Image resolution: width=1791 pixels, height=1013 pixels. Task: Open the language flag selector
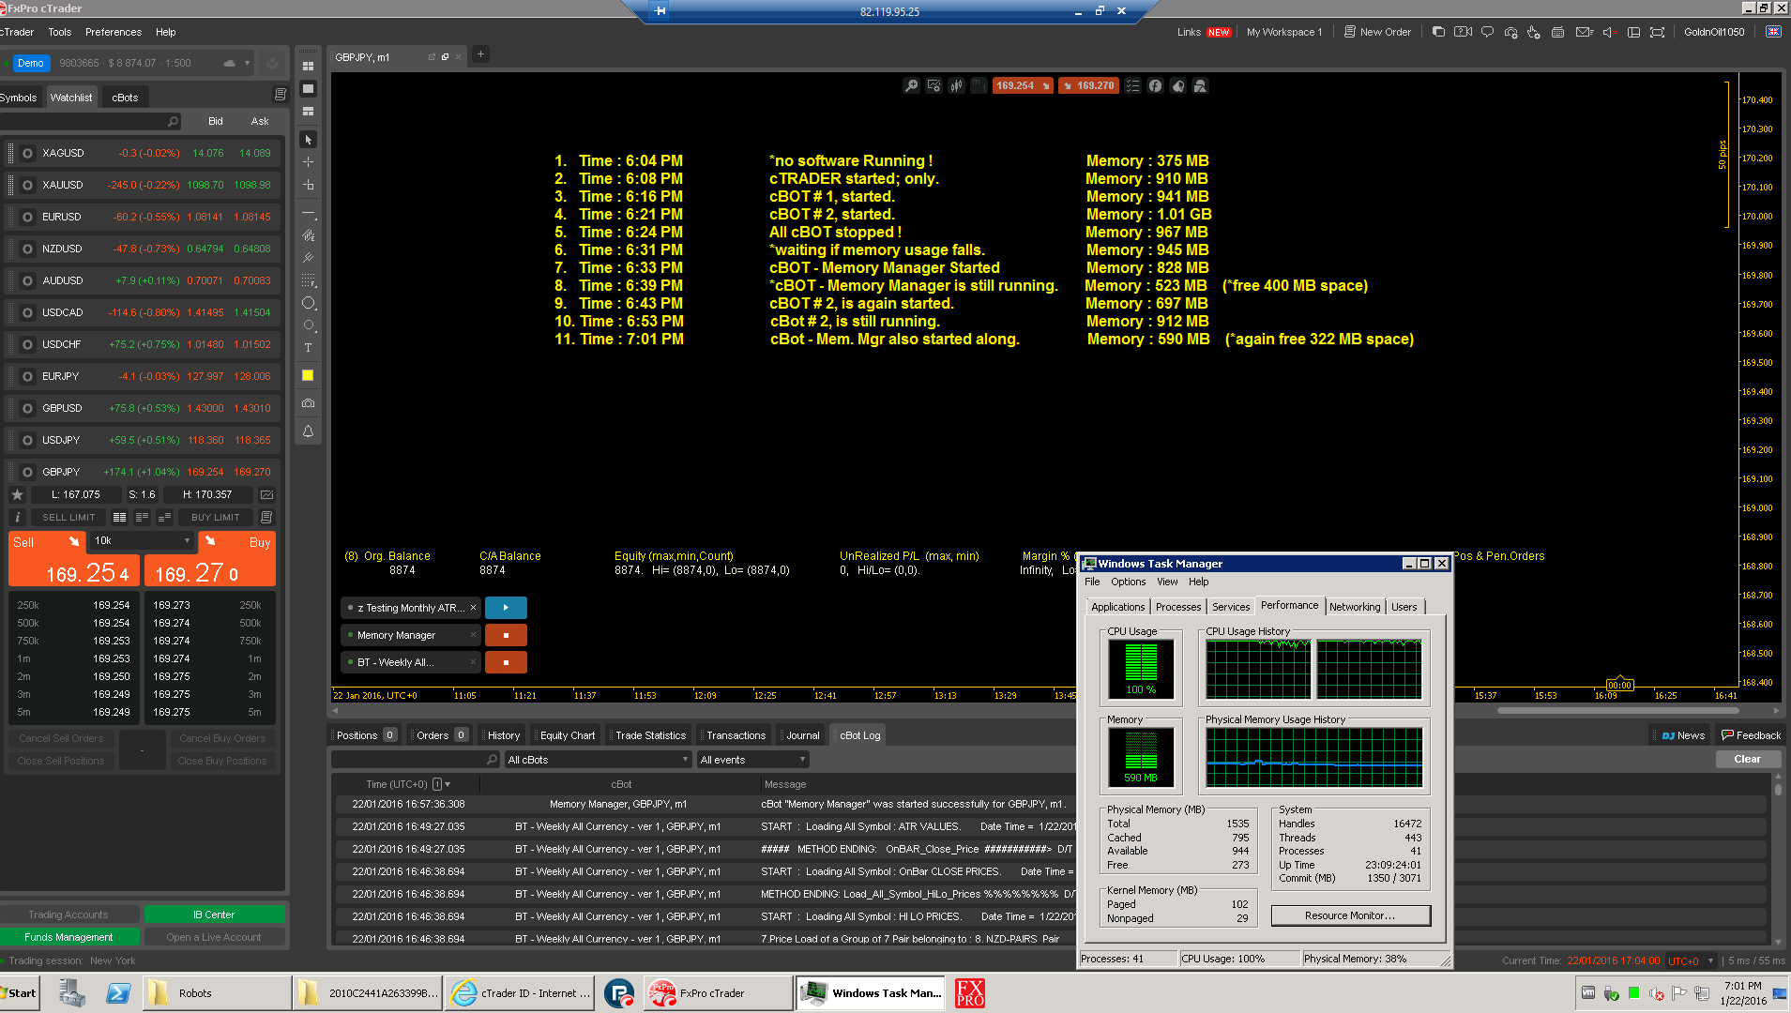point(1773,32)
